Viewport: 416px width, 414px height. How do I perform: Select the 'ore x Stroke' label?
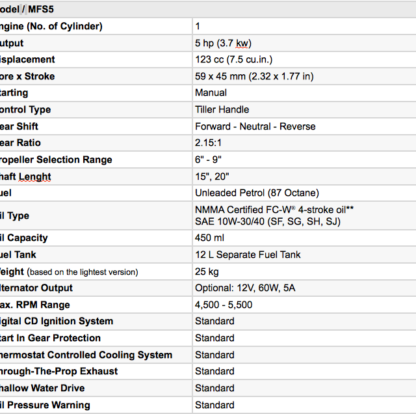(27, 77)
